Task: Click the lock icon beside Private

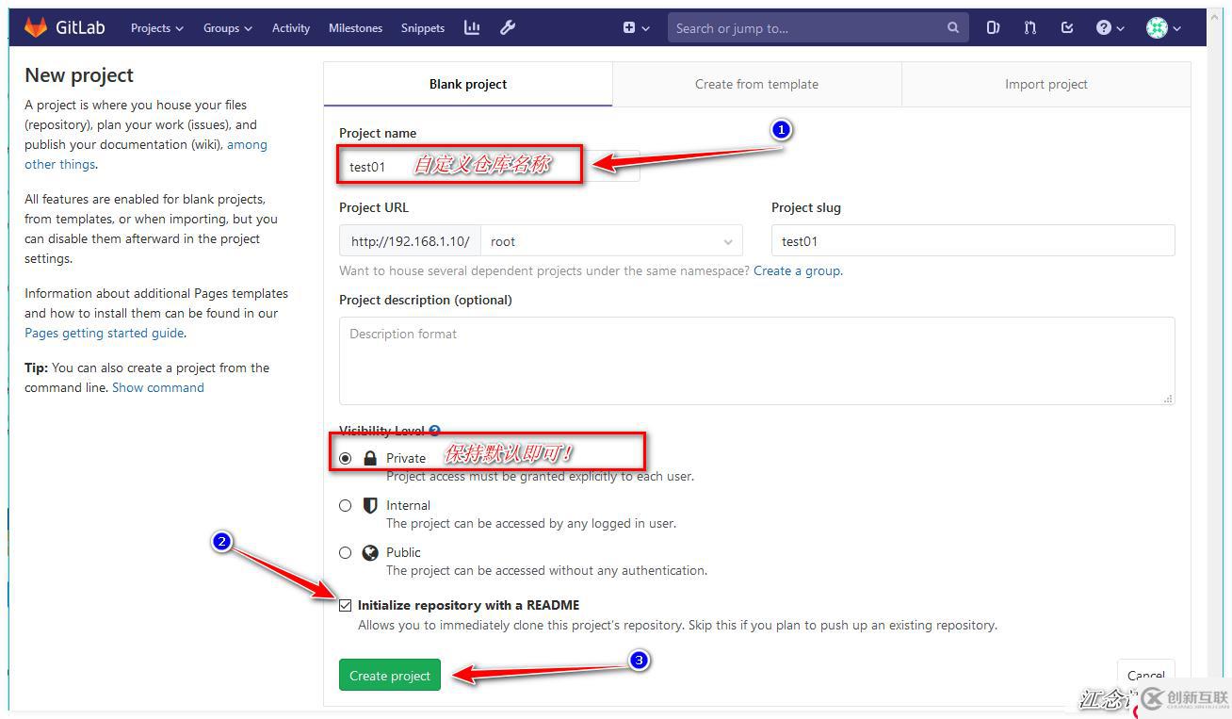Action: (x=370, y=458)
